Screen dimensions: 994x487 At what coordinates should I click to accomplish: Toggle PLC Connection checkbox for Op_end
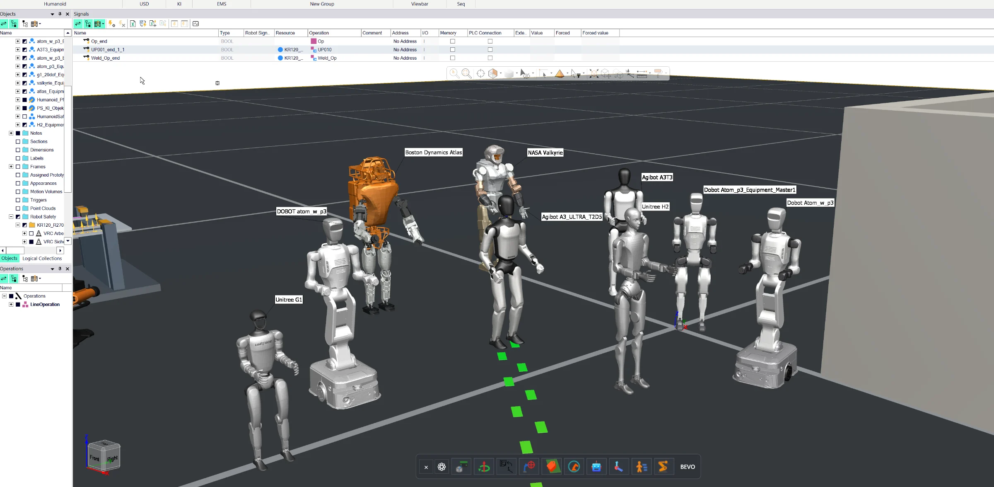pyautogui.click(x=490, y=41)
